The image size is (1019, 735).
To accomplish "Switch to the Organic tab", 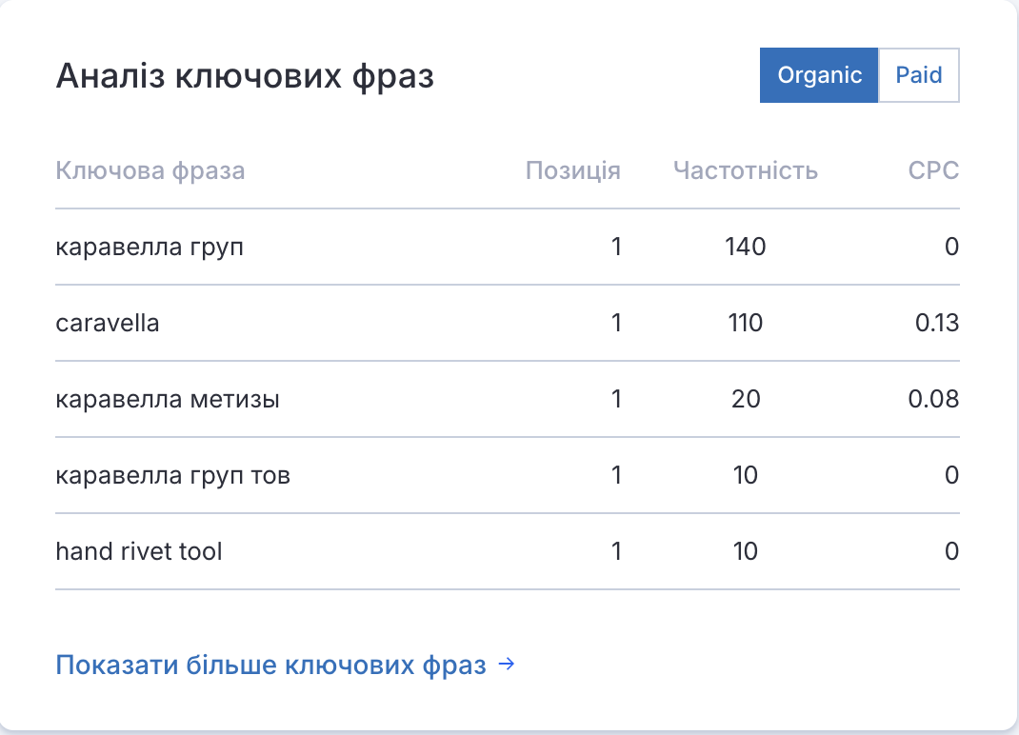I will (819, 75).
